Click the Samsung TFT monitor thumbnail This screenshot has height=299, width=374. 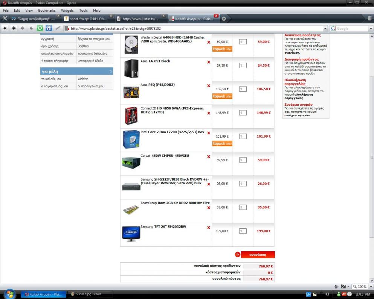131,234
